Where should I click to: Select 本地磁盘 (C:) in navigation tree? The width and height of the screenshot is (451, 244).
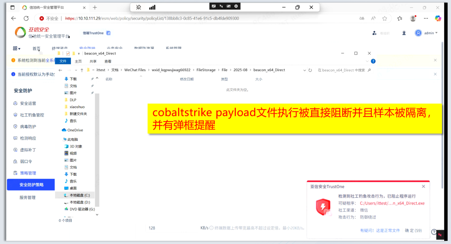coord(79,195)
